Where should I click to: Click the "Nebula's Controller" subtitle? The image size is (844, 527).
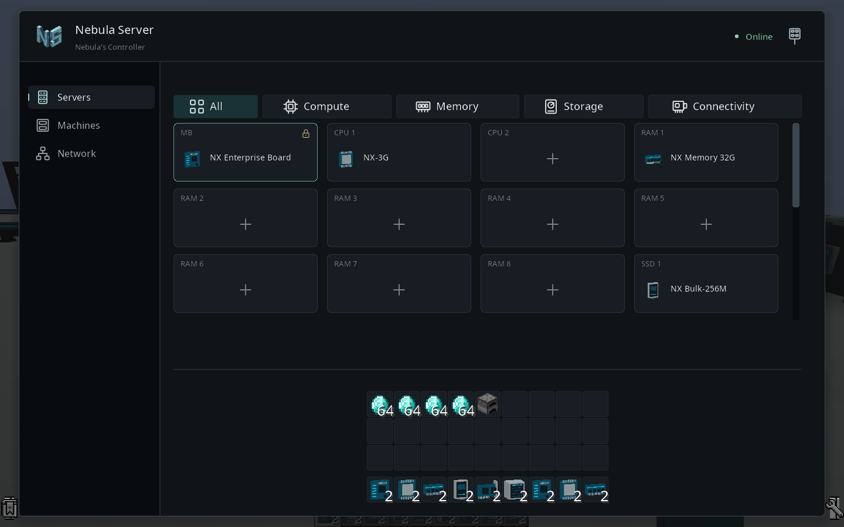110,47
